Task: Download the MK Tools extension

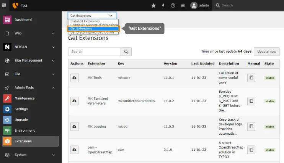Action: [x=74, y=77]
